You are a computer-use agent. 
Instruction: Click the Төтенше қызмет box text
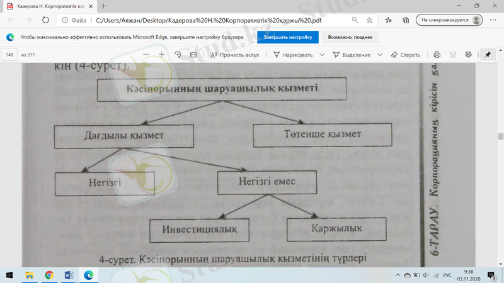pyautogui.click(x=323, y=134)
